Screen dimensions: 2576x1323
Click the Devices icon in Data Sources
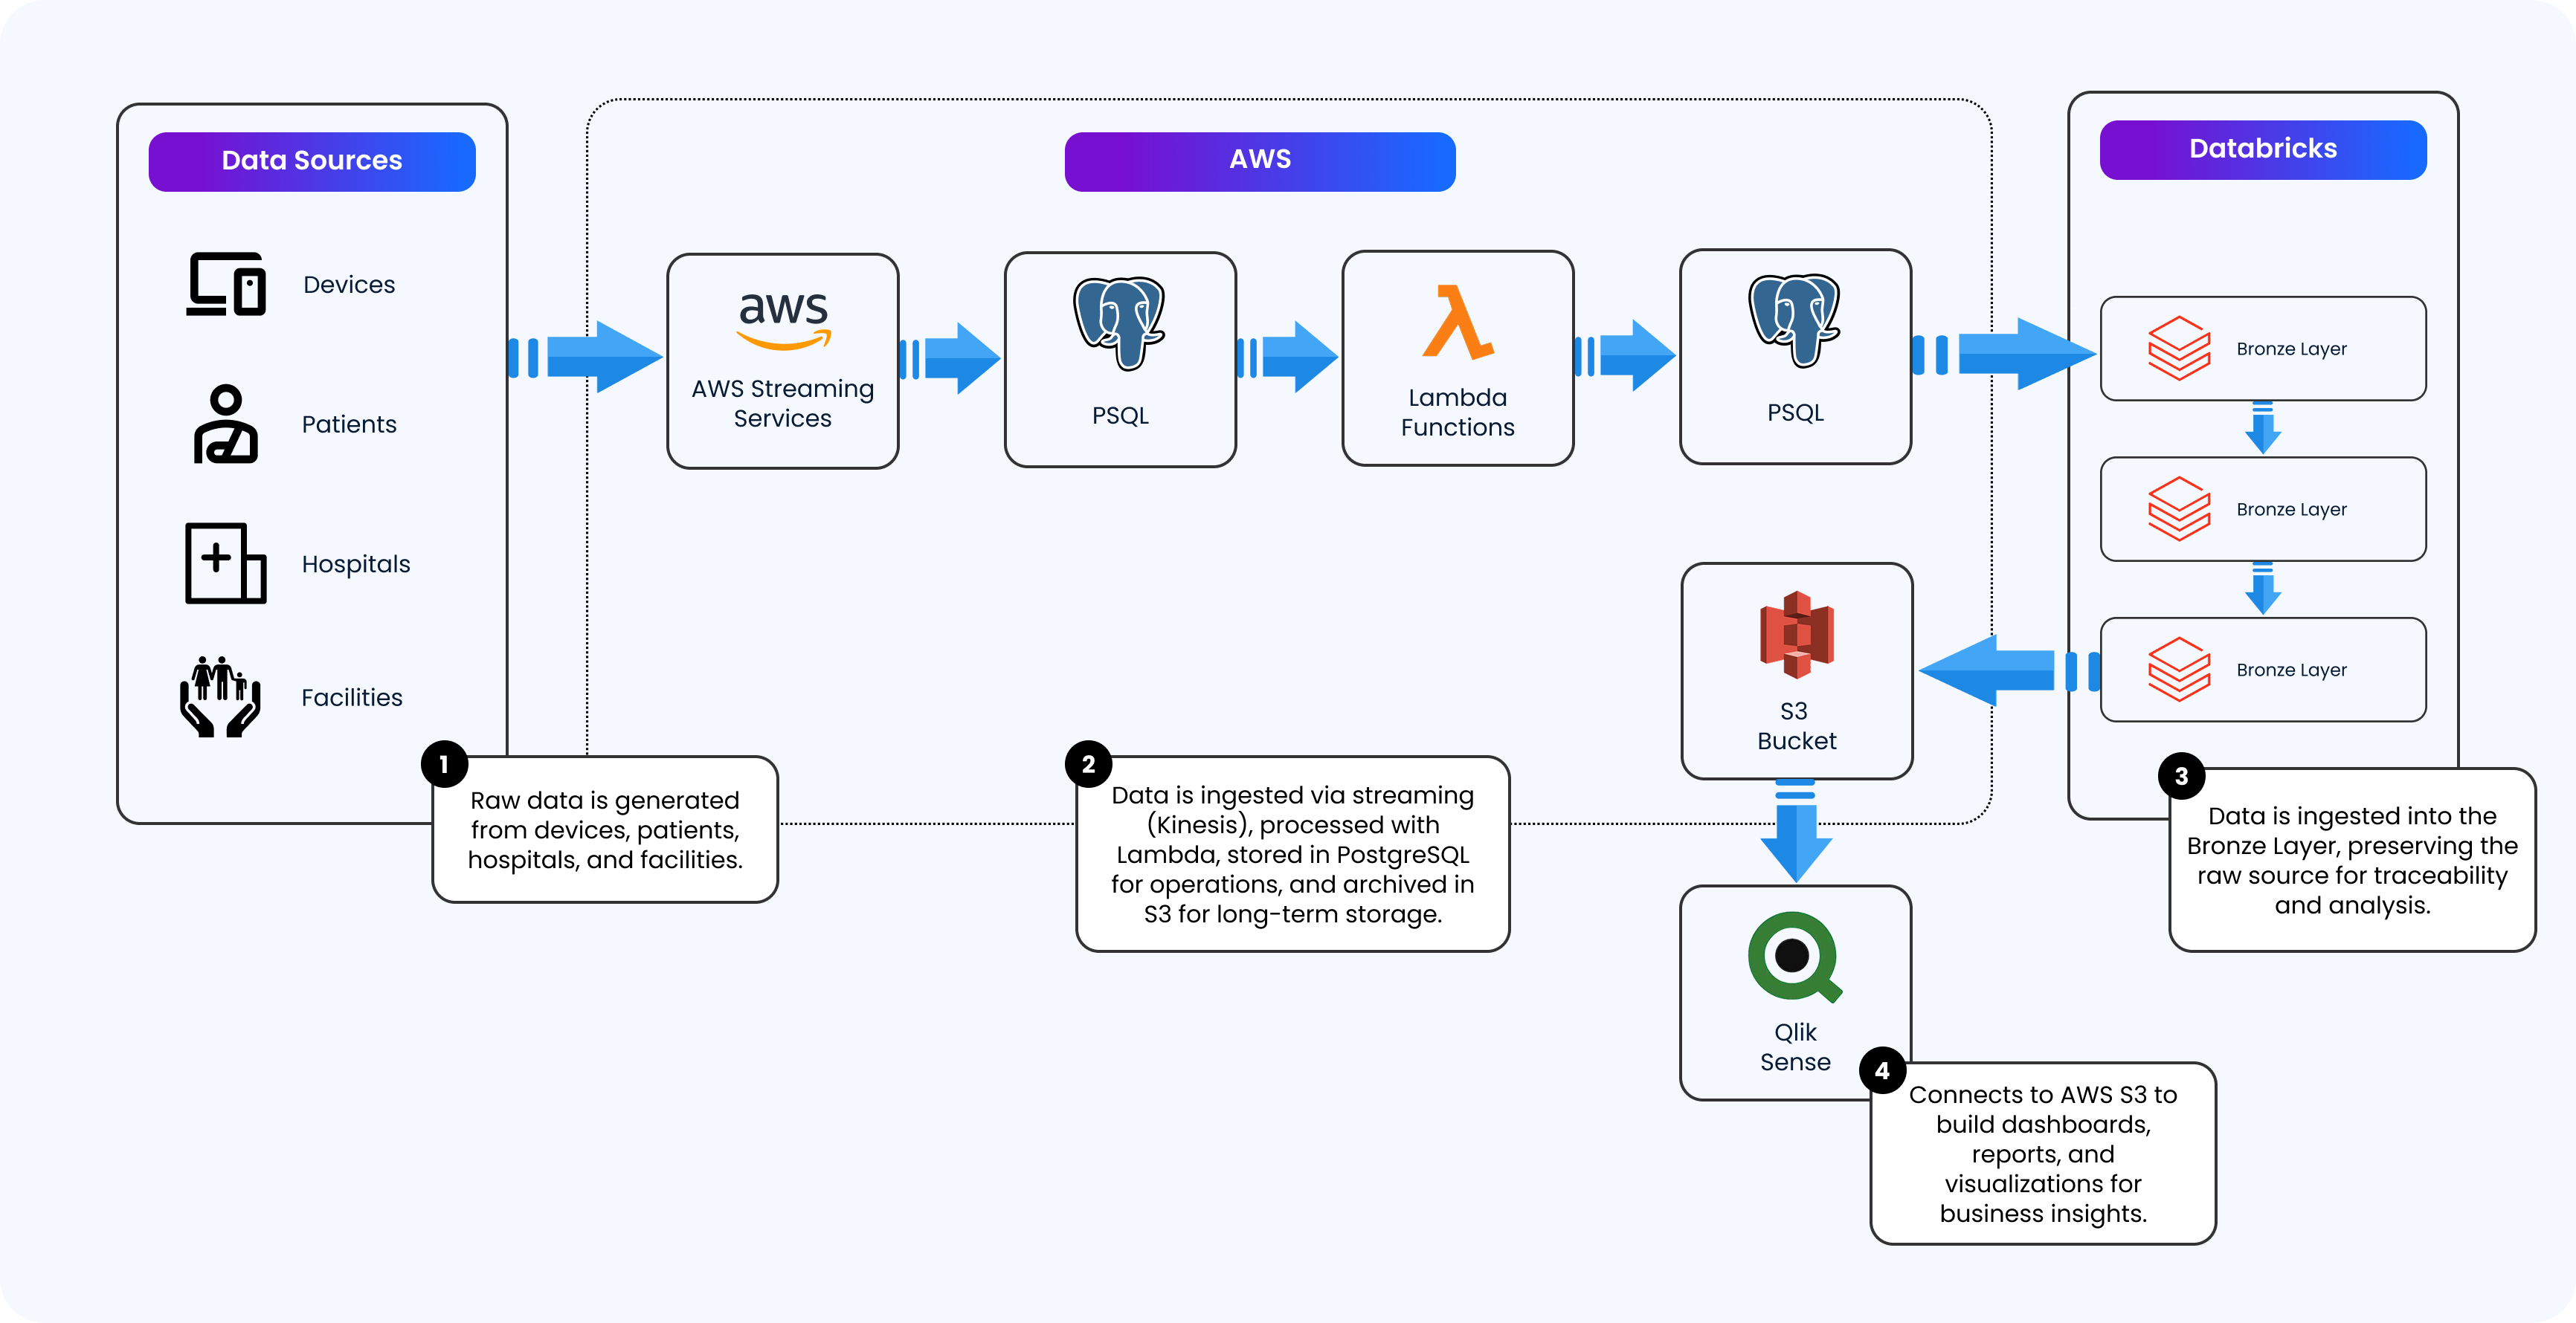[226, 284]
